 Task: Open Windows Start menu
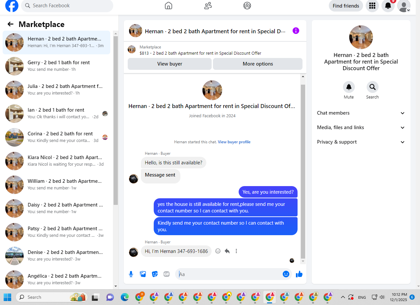[7, 297]
